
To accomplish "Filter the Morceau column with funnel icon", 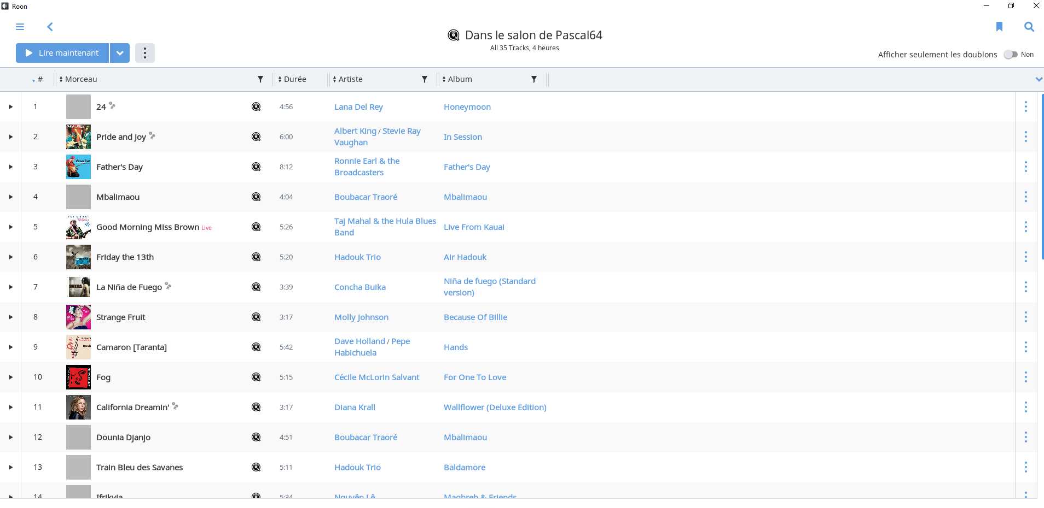I will (x=260, y=79).
